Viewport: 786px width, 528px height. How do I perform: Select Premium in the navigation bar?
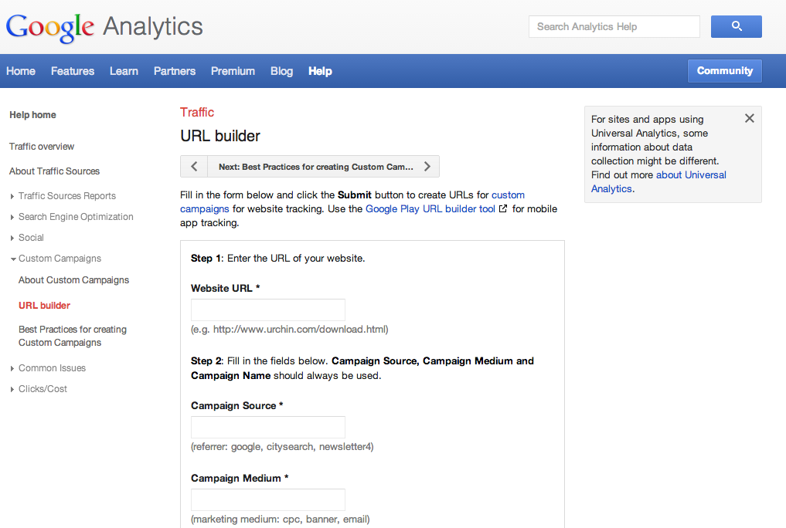(x=233, y=71)
